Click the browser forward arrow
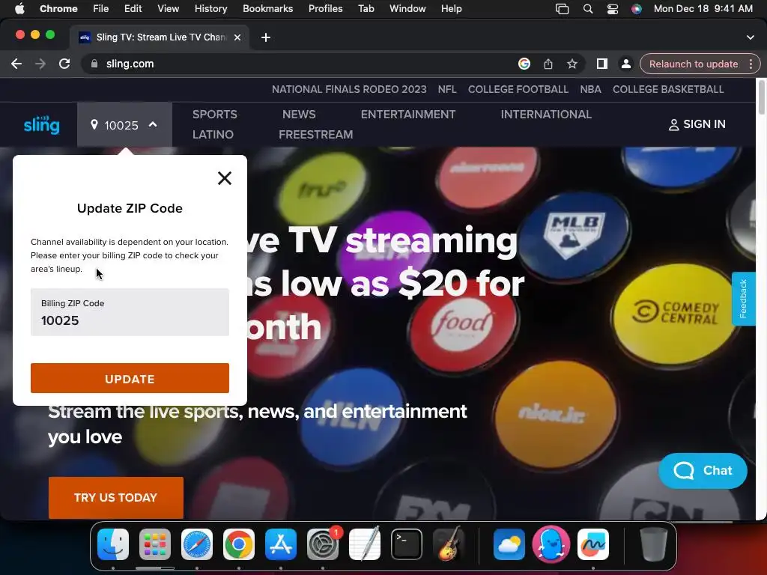This screenshot has height=575, width=767. click(x=40, y=64)
